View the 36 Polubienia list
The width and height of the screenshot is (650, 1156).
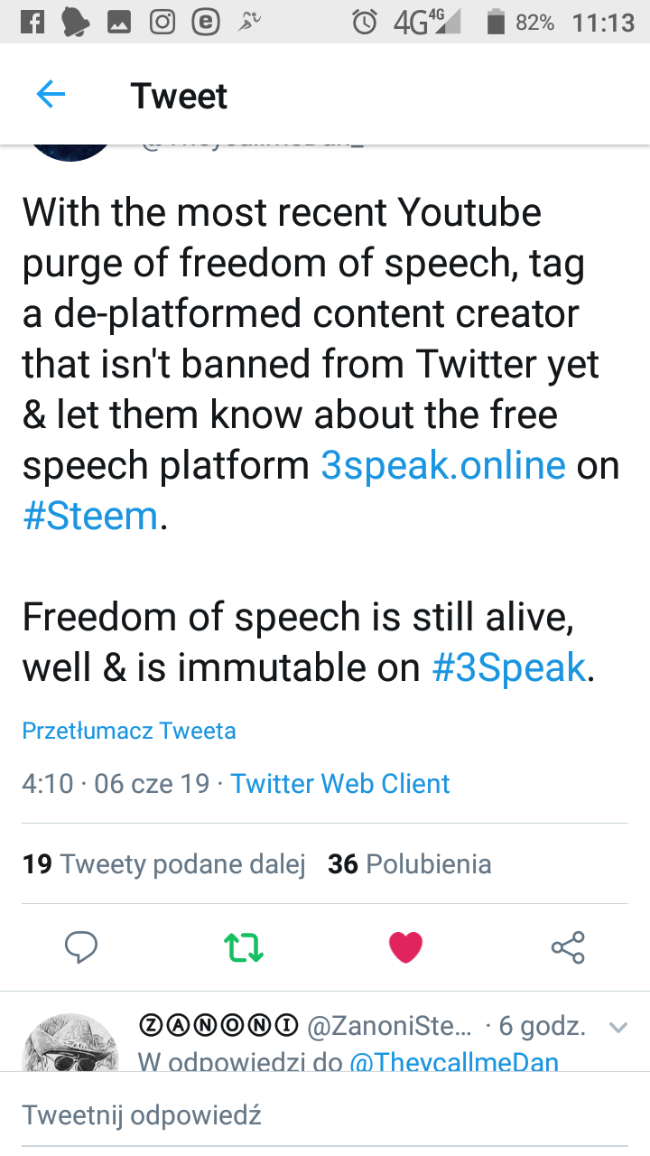(x=410, y=864)
